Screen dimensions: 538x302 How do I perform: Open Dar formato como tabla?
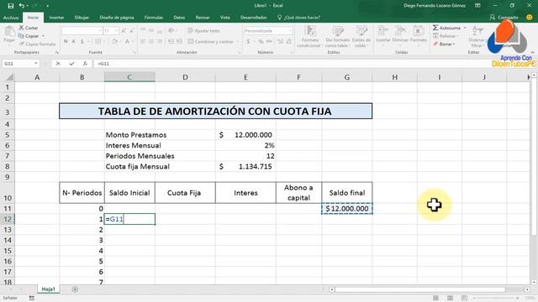(x=337, y=37)
